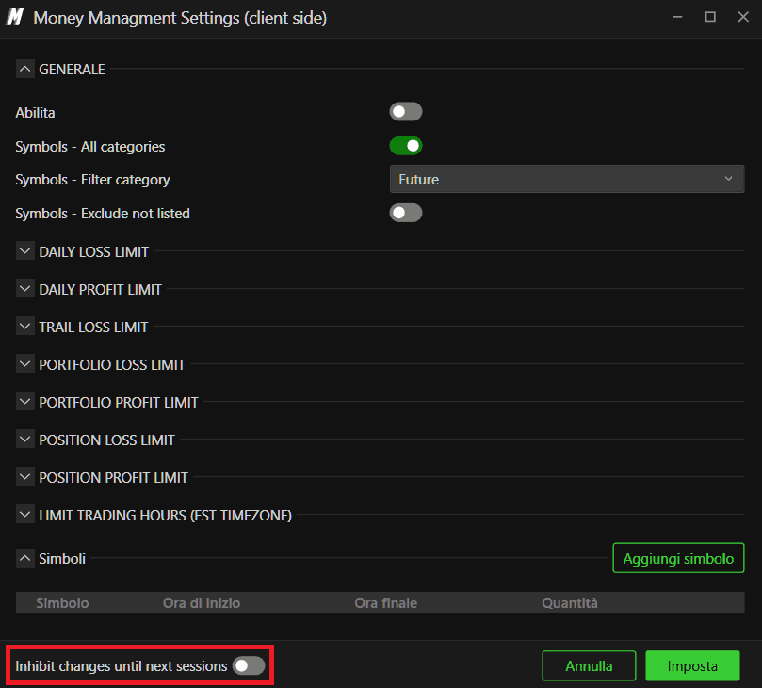Image resolution: width=762 pixels, height=688 pixels.
Task: Expand the POSITION LOSS LIMIT section
Action: 24,439
